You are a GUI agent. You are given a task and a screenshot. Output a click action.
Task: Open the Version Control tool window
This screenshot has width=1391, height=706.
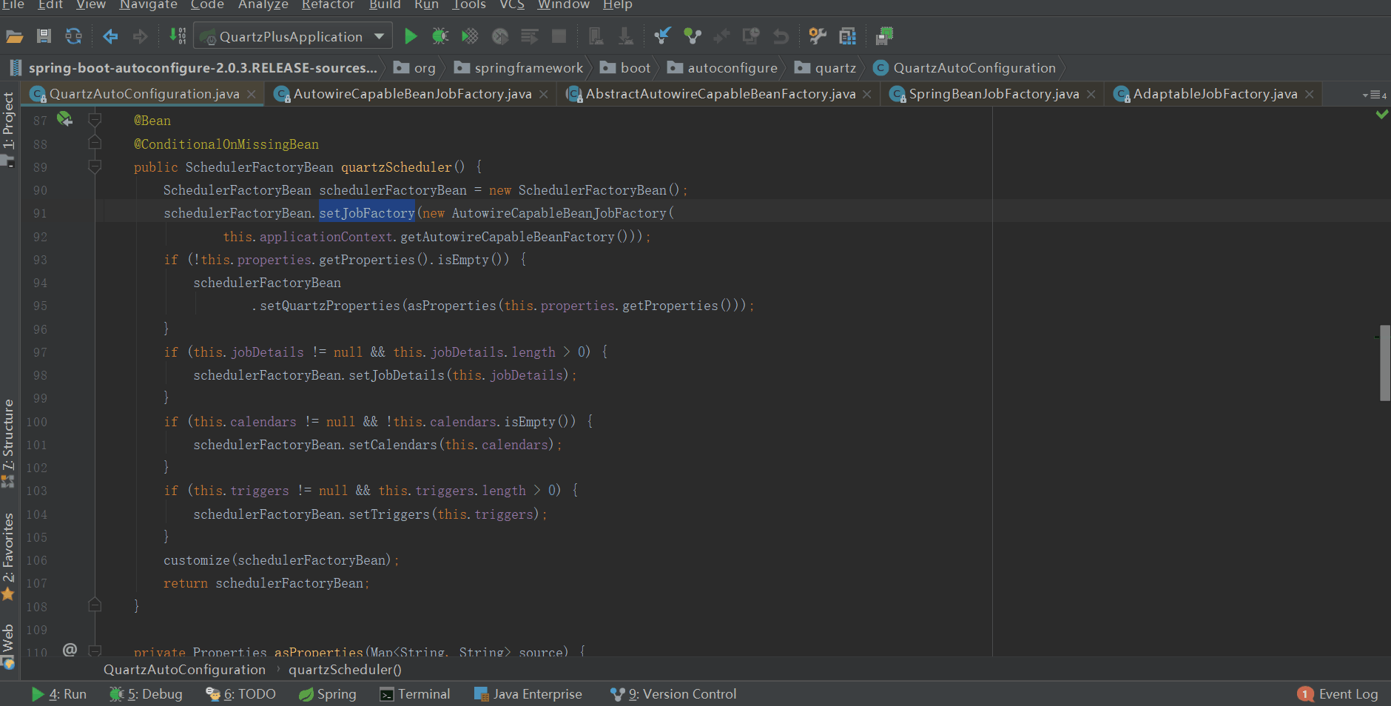[x=673, y=694]
